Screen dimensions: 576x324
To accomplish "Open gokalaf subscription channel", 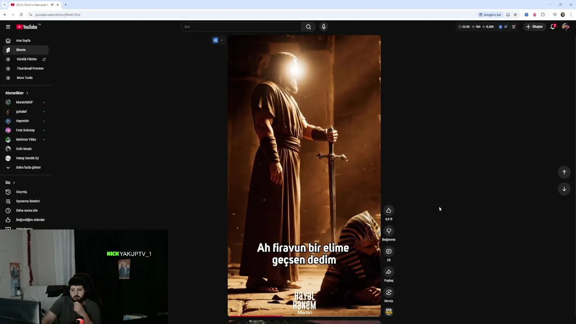I will pos(25,112).
